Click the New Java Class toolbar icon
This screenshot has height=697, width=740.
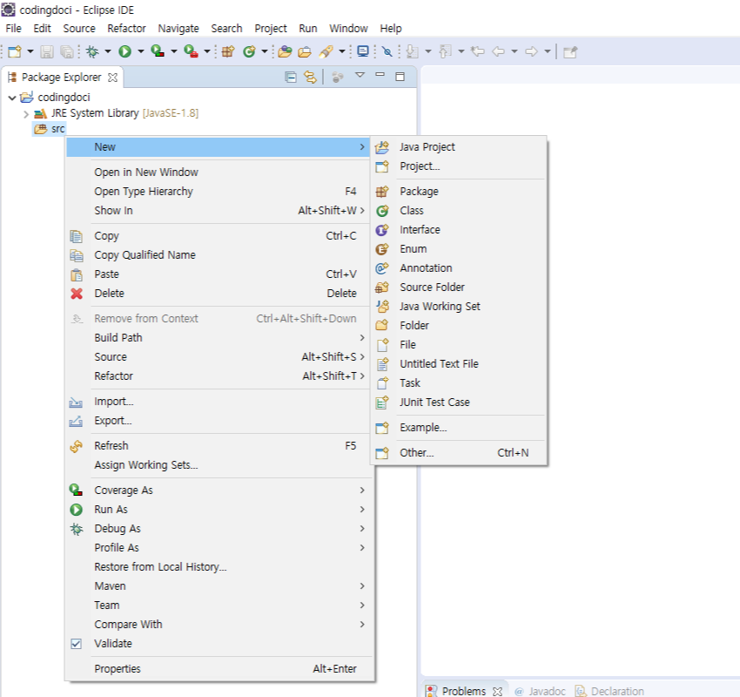[x=249, y=51]
